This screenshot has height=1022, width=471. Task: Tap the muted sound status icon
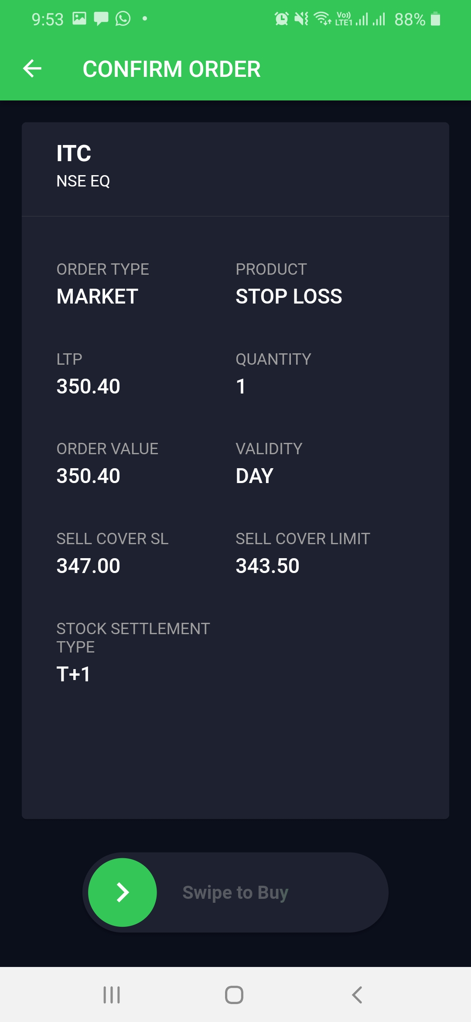pos(301,19)
